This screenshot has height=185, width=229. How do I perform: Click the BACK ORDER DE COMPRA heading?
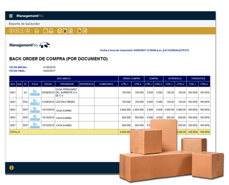pos(58,59)
